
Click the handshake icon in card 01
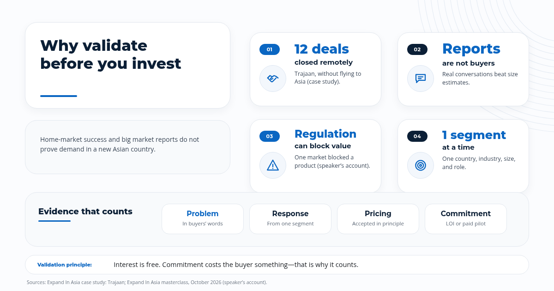[273, 79]
